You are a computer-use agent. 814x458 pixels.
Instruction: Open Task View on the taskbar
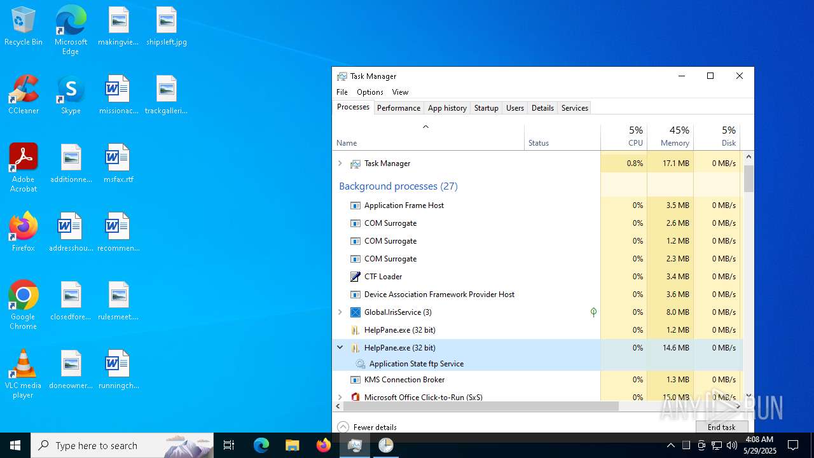pyautogui.click(x=229, y=445)
